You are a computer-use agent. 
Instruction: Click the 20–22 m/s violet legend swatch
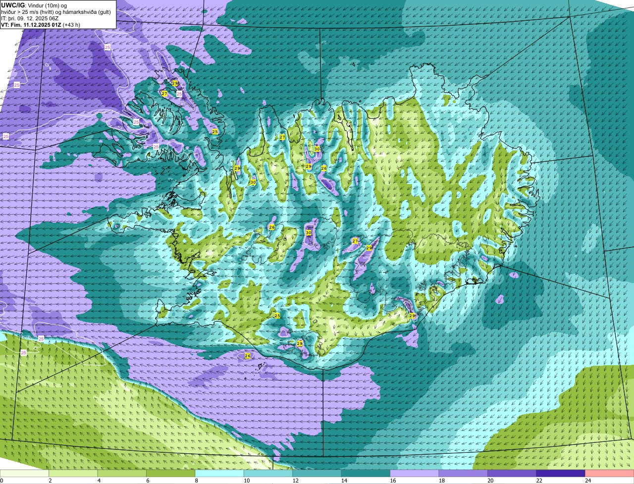coord(512,473)
